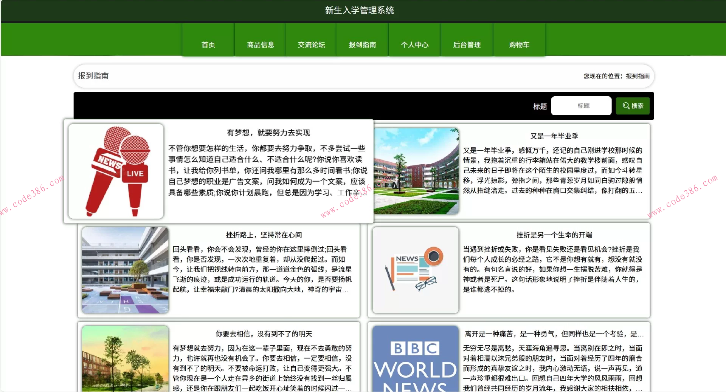The width and height of the screenshot is (726, 392).
Task: Open the 后台管理 menu item
Action: coord(467,44)
